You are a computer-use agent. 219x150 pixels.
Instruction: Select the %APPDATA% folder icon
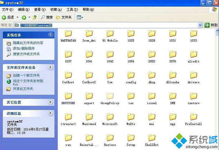click(68, 34)
